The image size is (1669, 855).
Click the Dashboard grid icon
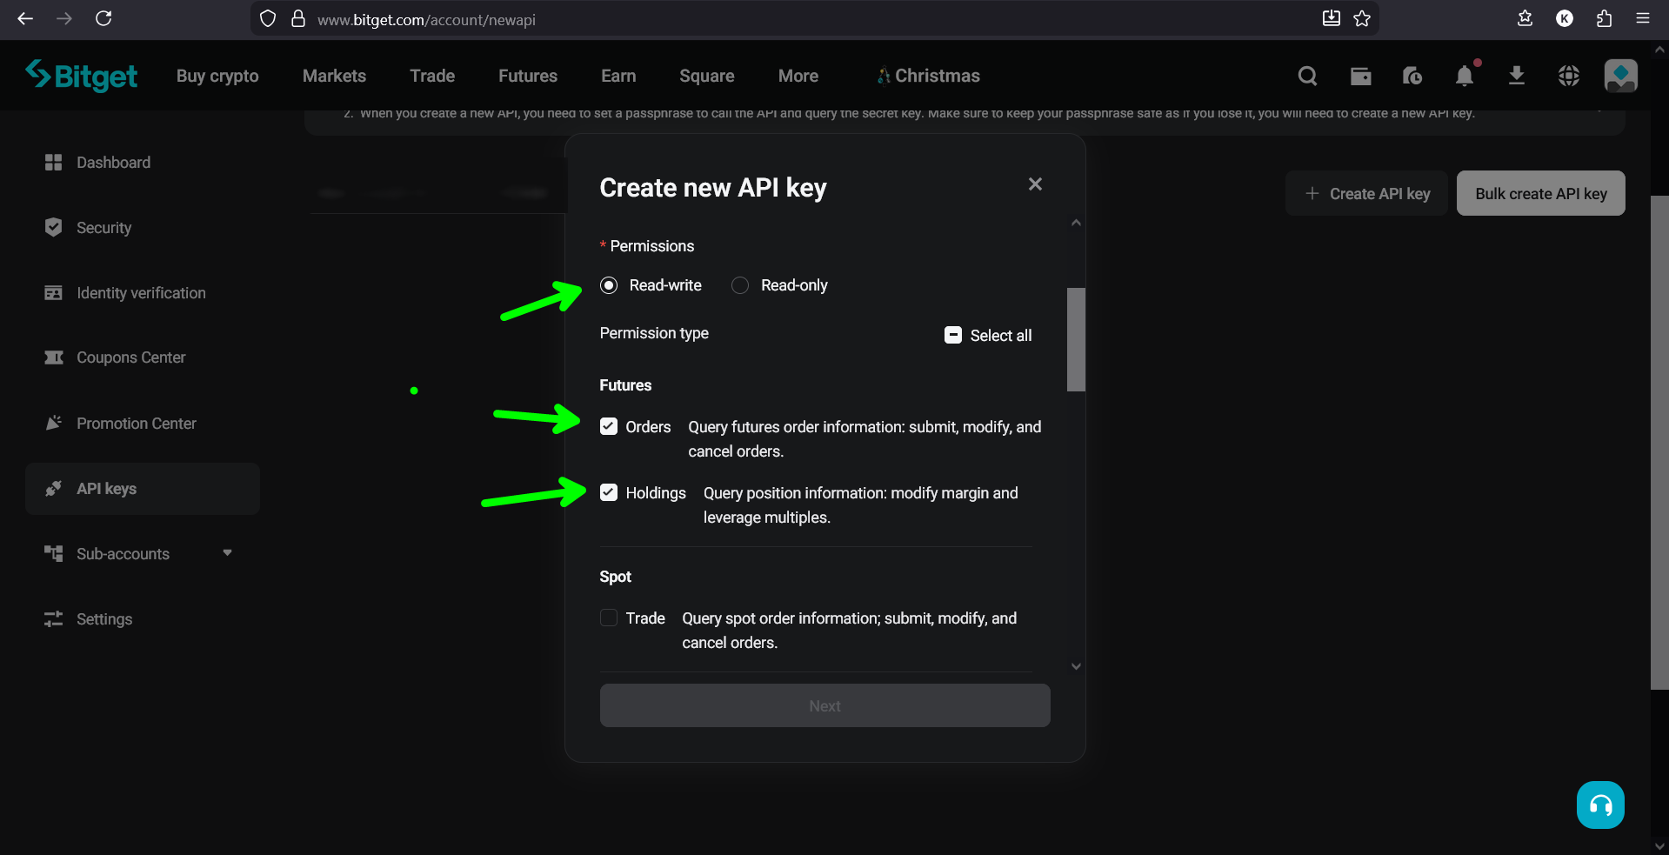click(x=53, y=163)
